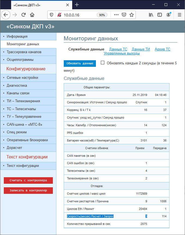Enable auto-update every 2 seconds checkbox
Screen dimensions: 185x235
[x=103, y=63]
